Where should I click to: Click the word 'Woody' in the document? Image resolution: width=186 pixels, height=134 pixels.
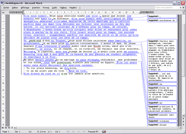97,46
